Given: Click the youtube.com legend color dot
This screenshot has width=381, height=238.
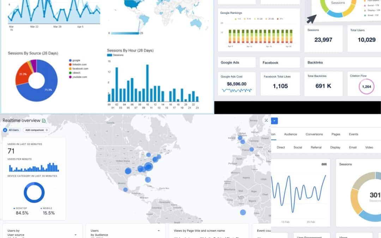Looking at the screenshot, I should 70,77.
